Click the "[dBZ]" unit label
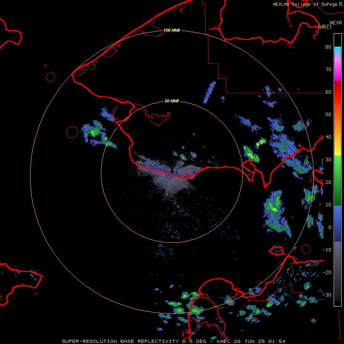 (x=325, y=26)
